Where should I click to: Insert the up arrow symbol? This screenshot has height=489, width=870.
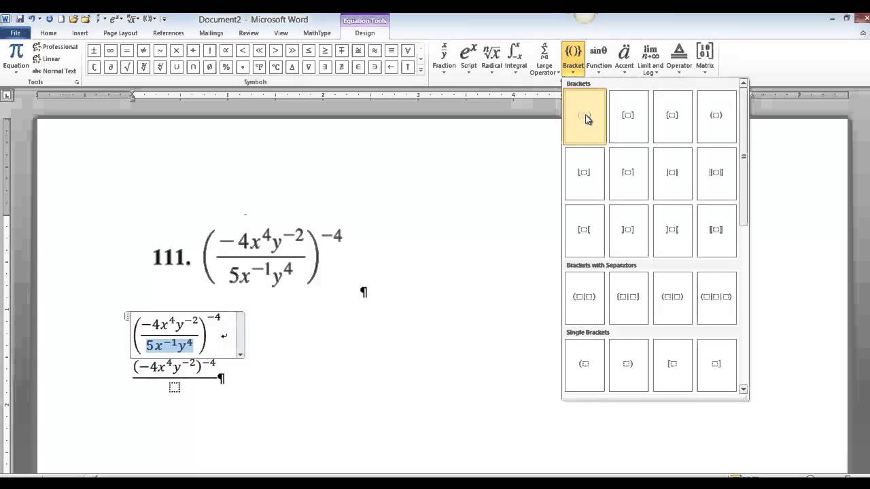tap(408, 67)
